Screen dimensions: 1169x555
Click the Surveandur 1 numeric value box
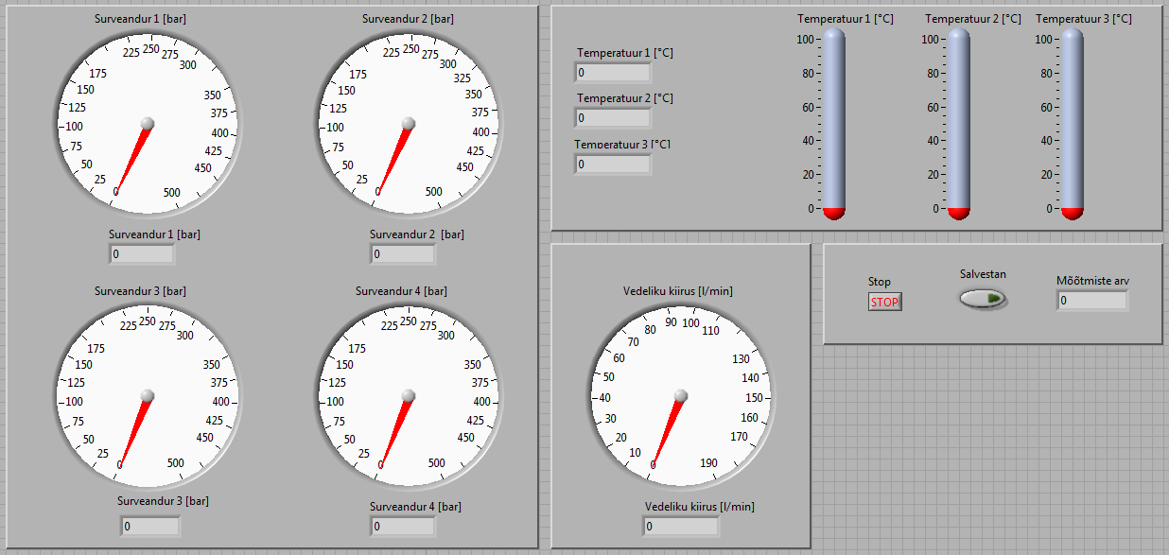142,254
